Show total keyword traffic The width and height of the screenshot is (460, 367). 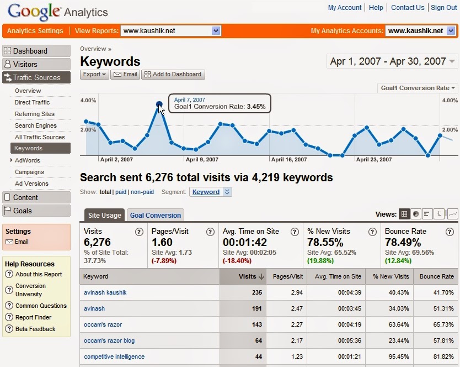[x=105, y=192]
